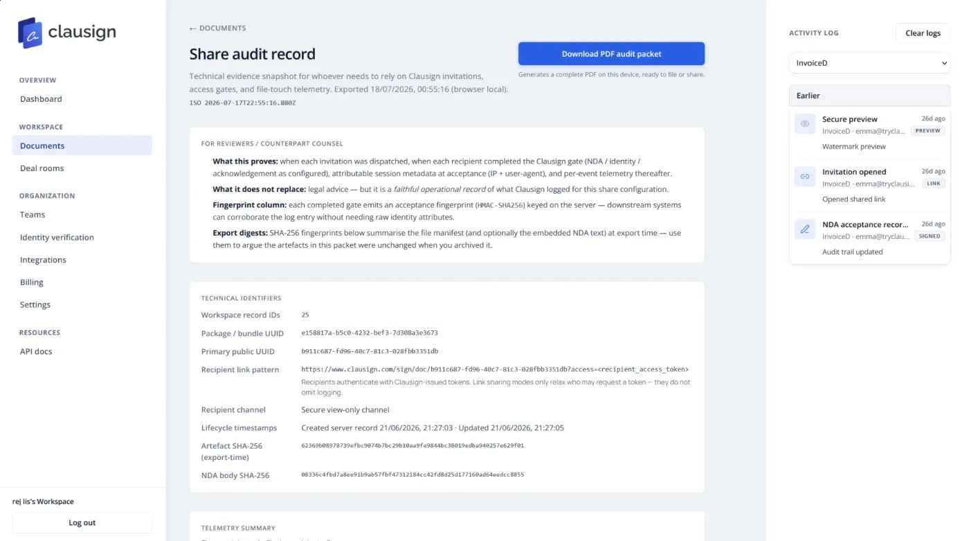Clear logs in the activity panel
Screen dimensions: 969x541
(x=923, y=33)
